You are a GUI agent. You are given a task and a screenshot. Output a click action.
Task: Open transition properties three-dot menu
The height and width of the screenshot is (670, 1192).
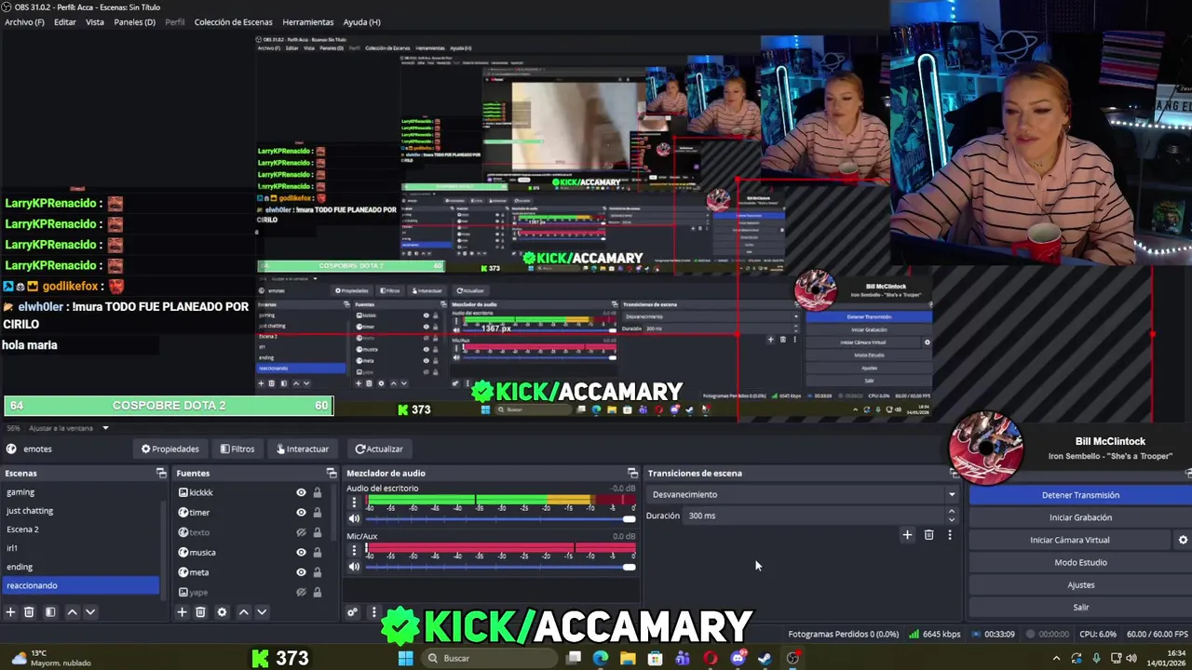pos(950,535)
